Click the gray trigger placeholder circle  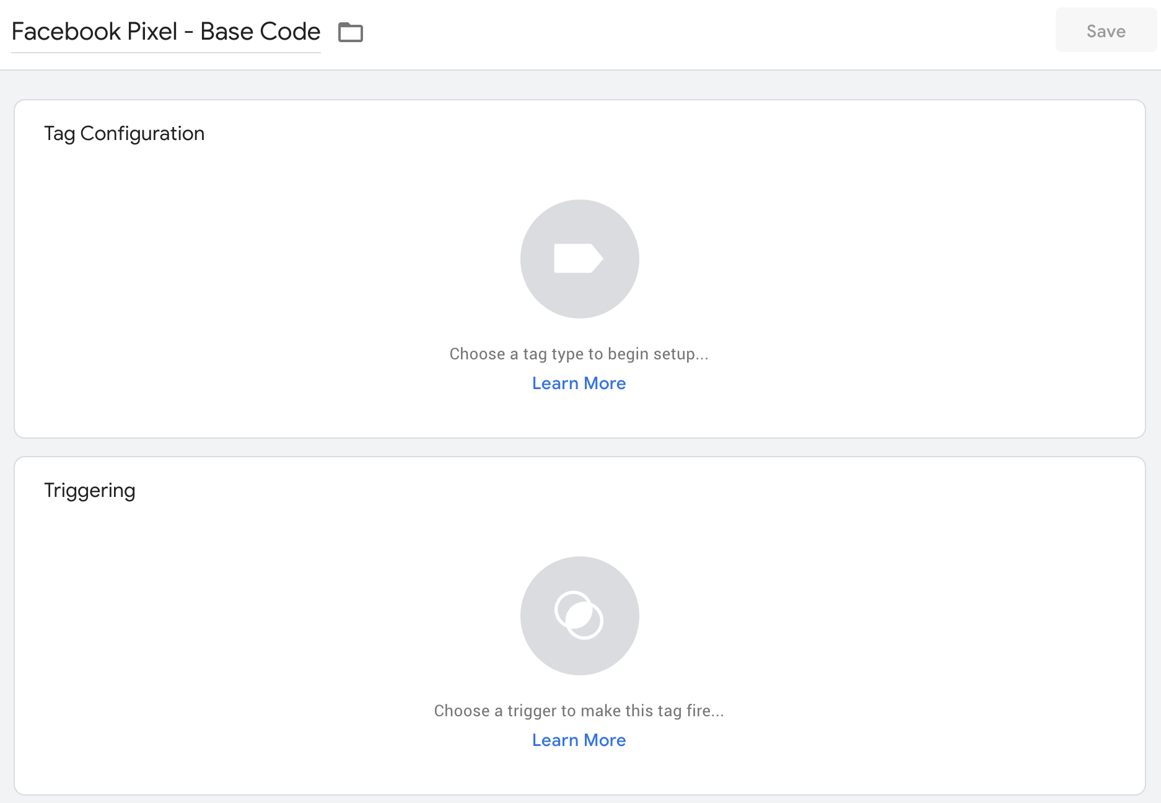click(x=580, y=616)
